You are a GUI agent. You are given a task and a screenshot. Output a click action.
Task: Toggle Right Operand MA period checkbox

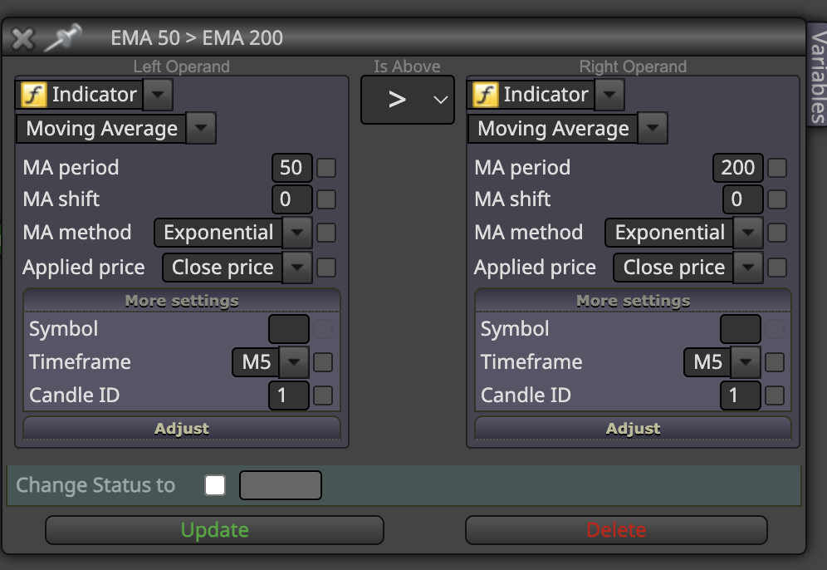click(x=777, y=169)
